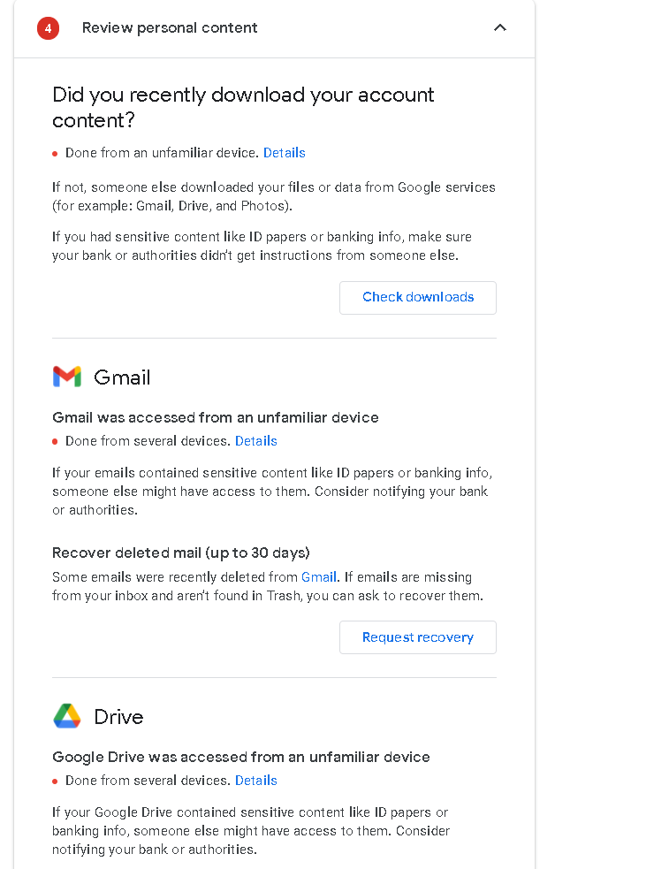Image resolution: width=669 pixels, height=869 pixels.
Task: Select the Drive section heading text
Action: (118, 717)
